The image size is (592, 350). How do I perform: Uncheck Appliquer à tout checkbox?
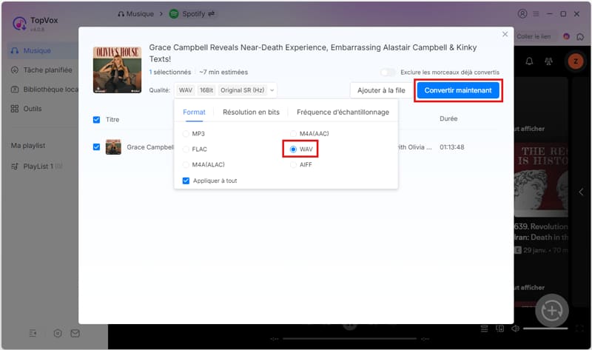tap(186, 181)
